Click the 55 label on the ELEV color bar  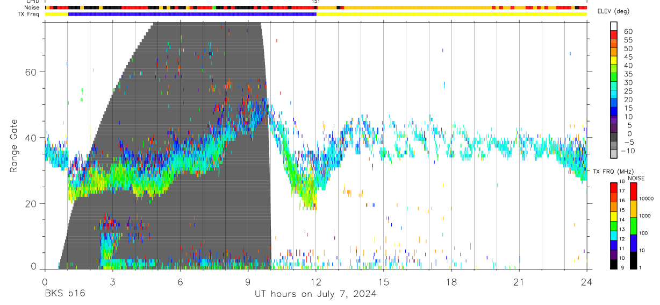(x=628, y=40)
